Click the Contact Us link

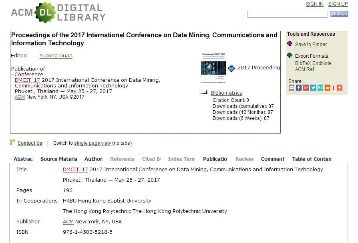[30, 143]
